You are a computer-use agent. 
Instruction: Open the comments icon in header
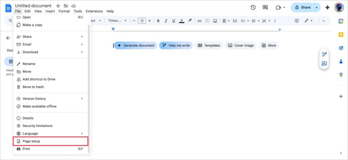click(x=265, y=7)
